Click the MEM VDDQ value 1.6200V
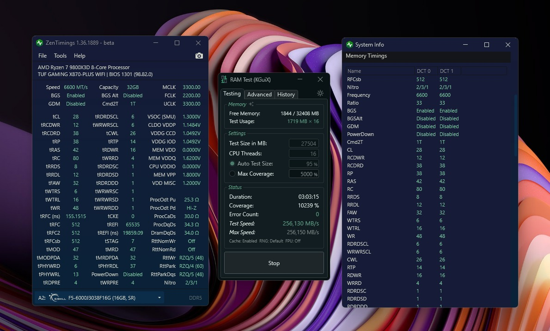 point(191,158)
